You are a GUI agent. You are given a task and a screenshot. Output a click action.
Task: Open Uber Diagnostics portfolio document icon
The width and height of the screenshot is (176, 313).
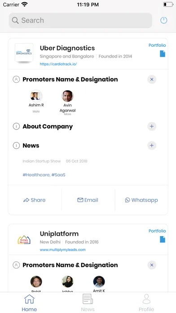pyautogui.click(x=163, y=54)
